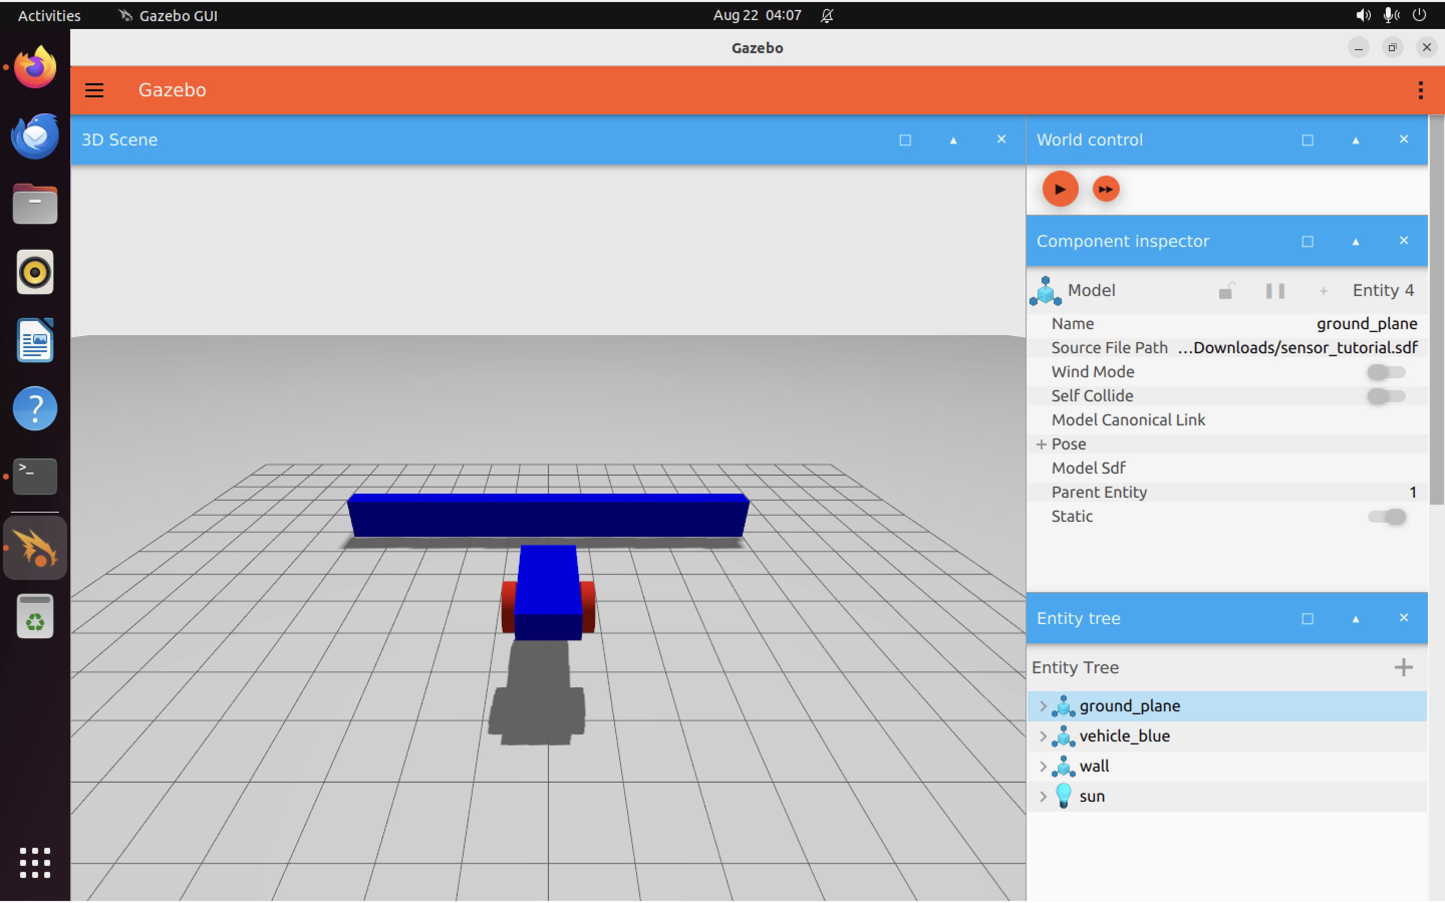Click the right-side panel vertical scrollbar
The height and width of the screenshot is (903, 1445).
(1436, 311)
